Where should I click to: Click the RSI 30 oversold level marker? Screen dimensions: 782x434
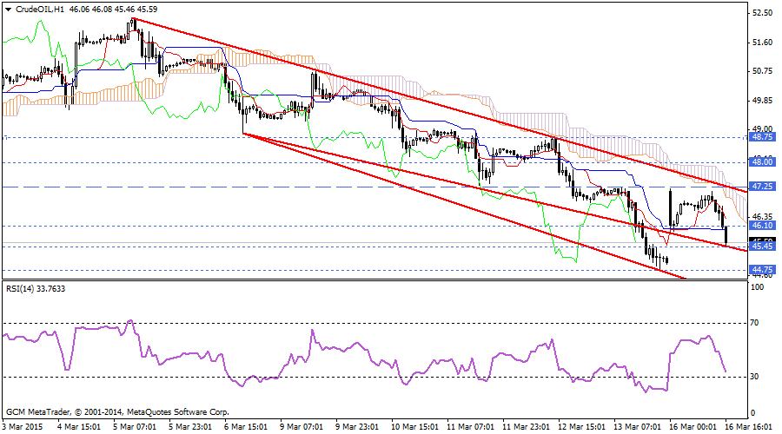(x=756, y=376)
